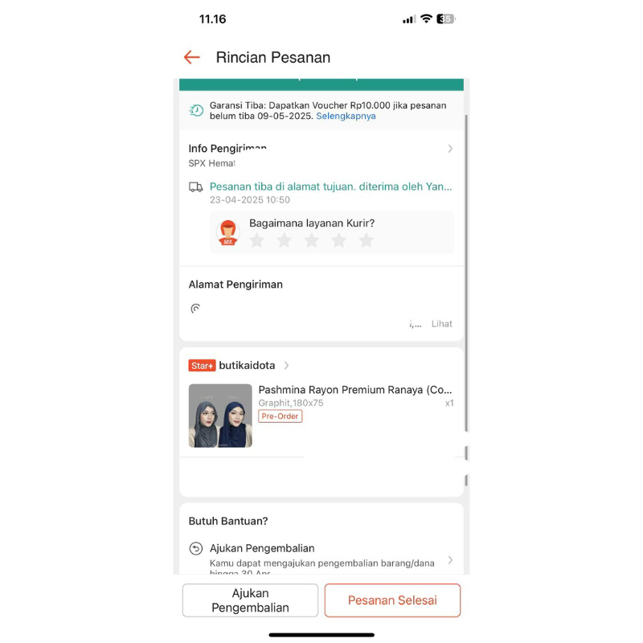Tap the Garansi Tiba clock icon
This screenshot has width=643, height=643.
coord(196,110)
